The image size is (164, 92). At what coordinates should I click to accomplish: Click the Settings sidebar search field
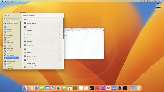pos(12,19)
